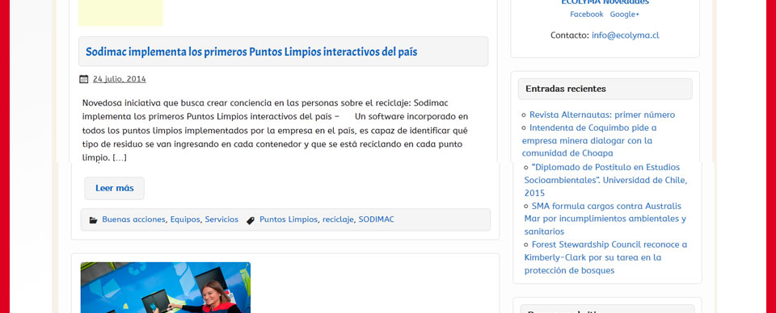
Task: Click the info@ecolyma.cl email link
Action: pos(625,35)
